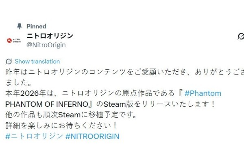Click the ニトロオリジン display name

click(50, 36)
